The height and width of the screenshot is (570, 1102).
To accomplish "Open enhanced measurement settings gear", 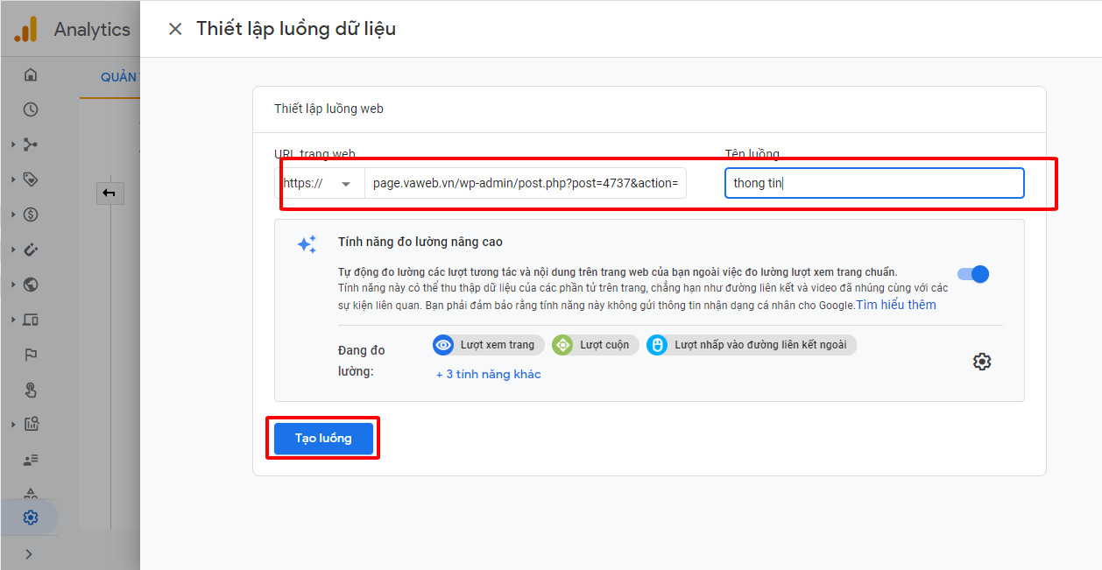I will (982, 362).
